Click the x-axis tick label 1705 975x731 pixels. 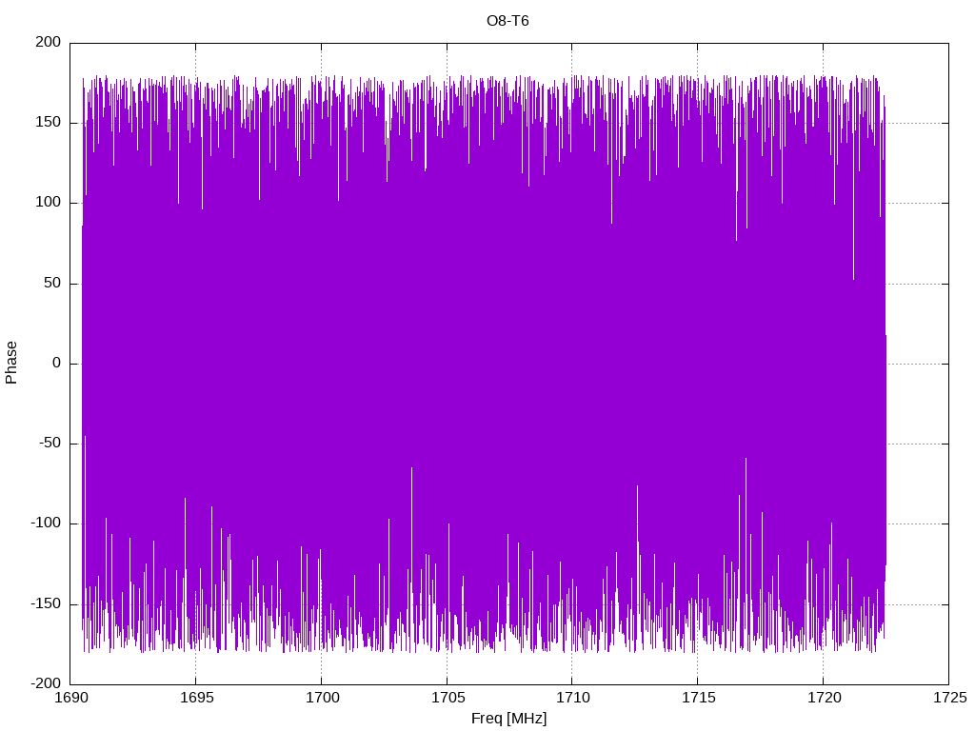coord(448,698)
